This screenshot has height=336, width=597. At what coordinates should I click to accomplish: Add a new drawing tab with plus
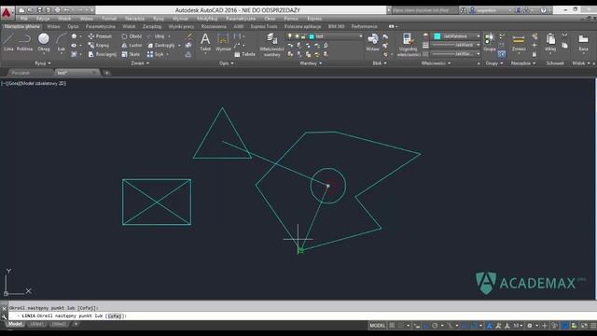click(x=107, y=73)
